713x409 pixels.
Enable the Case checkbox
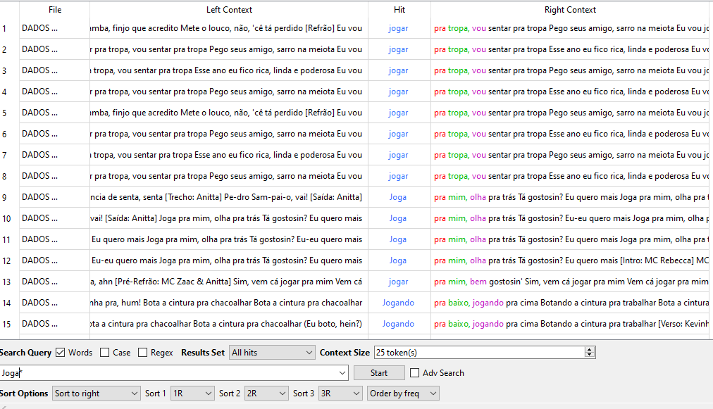pyautogui.click(x=104, y=353)
